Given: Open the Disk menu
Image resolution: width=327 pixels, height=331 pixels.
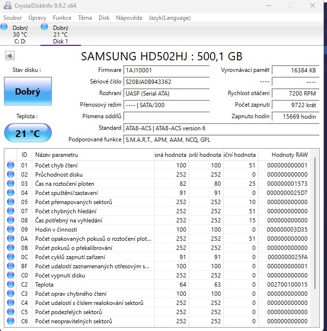Looking at the screenshot, I should pyautogui.click(x=104, y=18).
